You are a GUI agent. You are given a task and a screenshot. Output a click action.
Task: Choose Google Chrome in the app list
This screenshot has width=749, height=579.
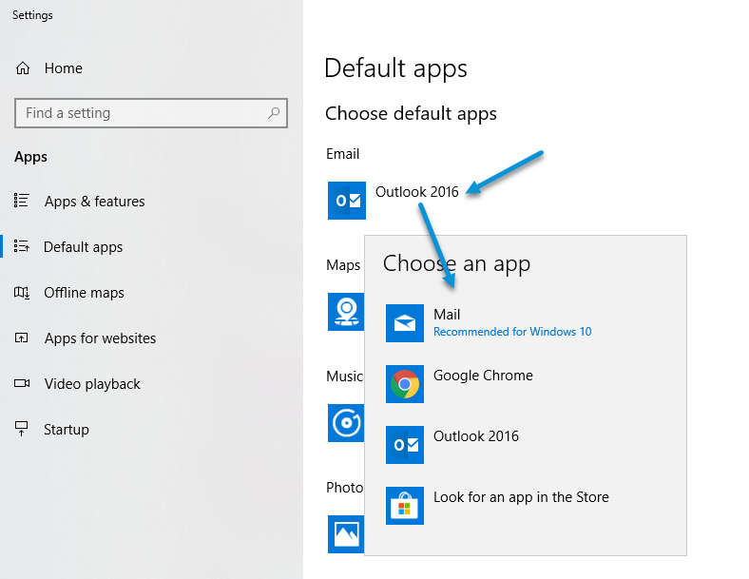coord(526,383)
